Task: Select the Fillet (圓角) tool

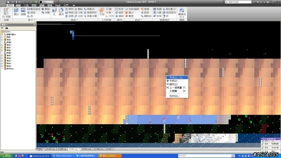Action: click(61, 12)
